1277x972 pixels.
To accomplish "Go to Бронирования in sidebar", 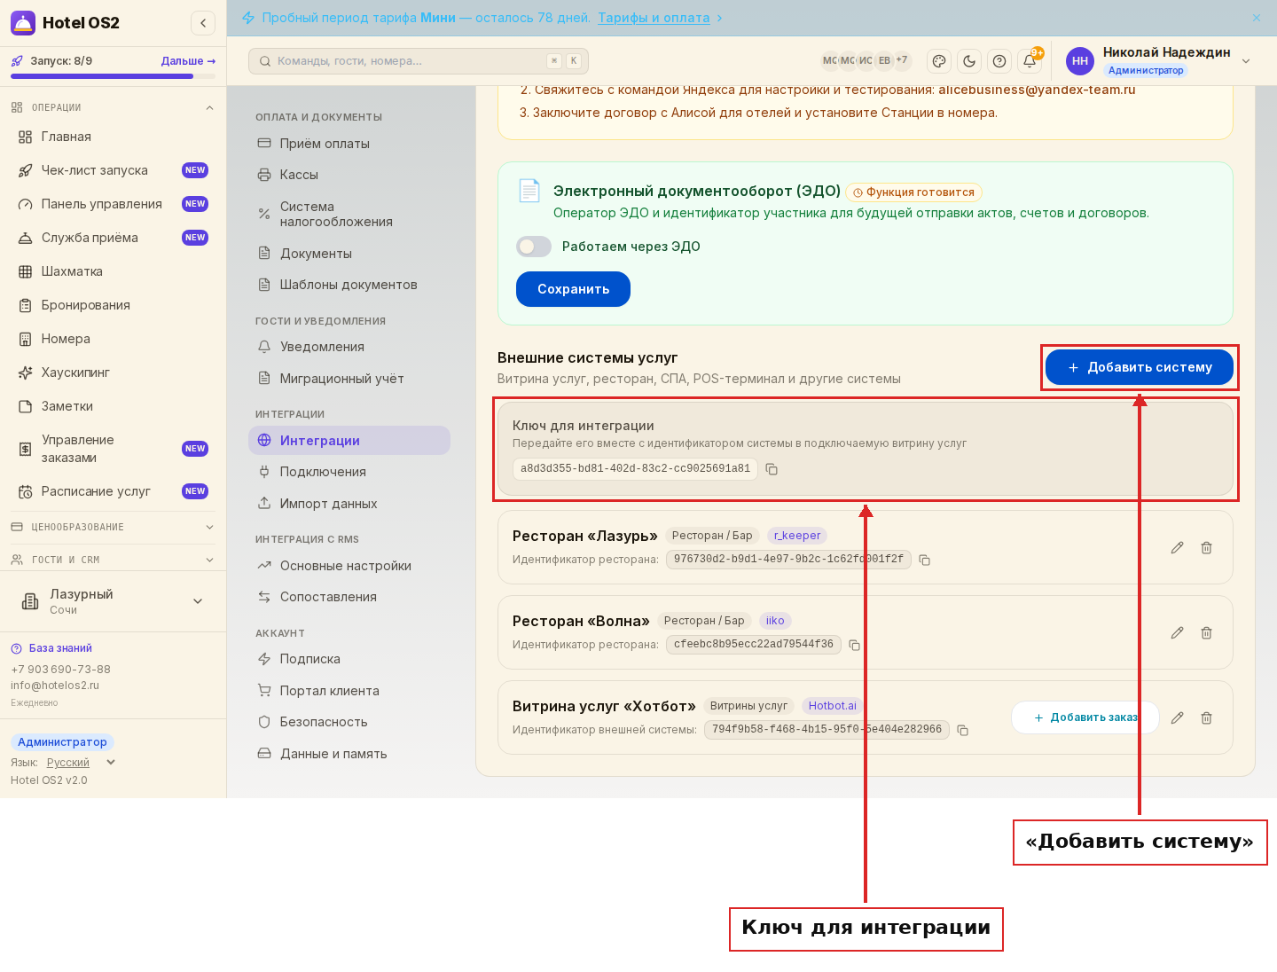I will pos(113,305).
